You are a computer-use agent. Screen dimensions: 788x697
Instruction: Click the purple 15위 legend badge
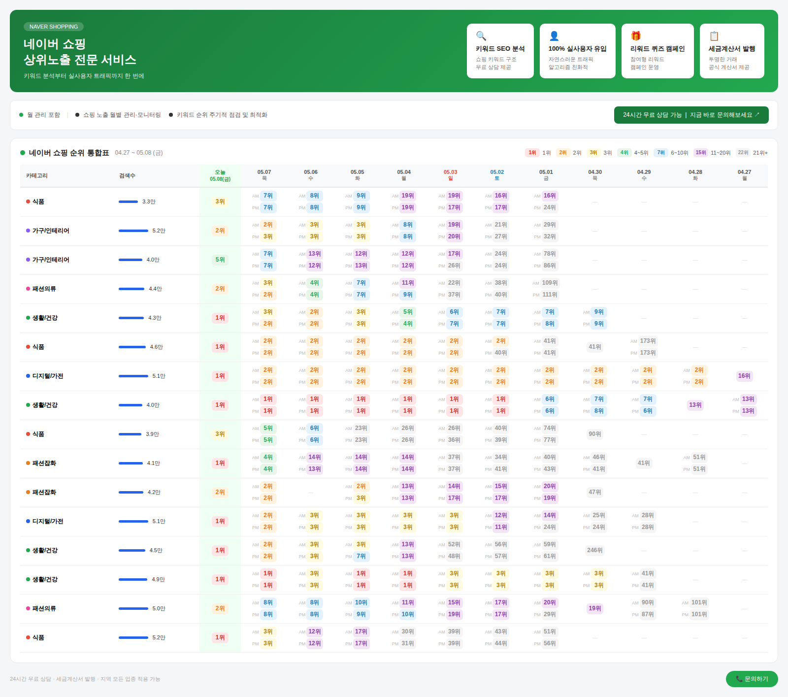[x=700, y=153]
